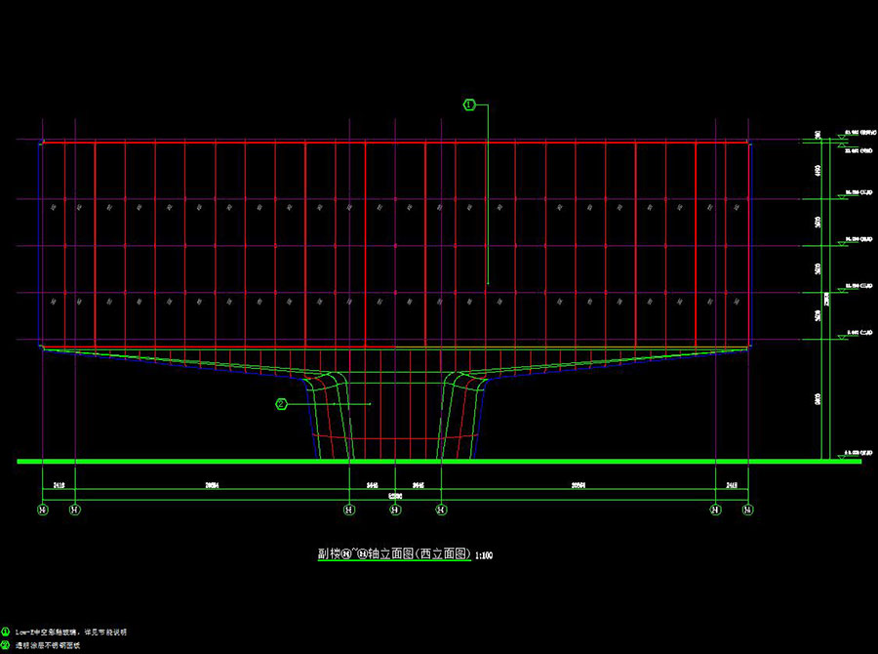Click the rightmost axis grid bubble

[747, 510]
